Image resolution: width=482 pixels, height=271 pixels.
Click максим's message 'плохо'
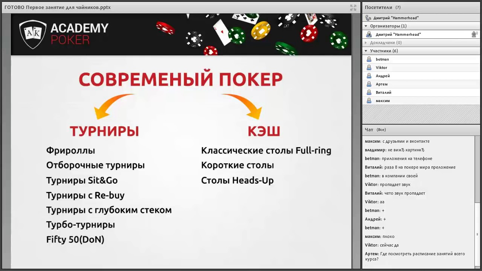[380, 236]
